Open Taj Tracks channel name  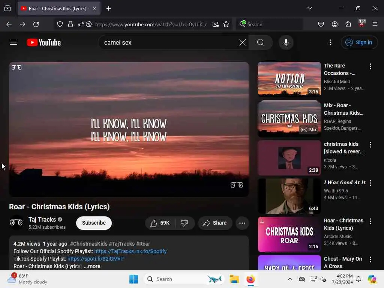[x=42, y=219]
